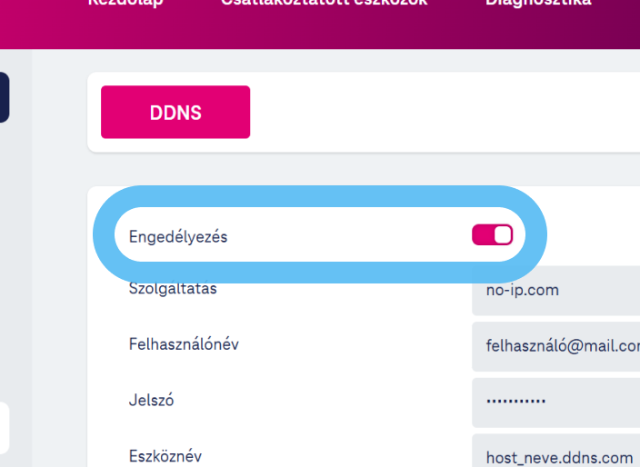Open the Szolgáltatás dropdown showing no-ip.com
Viewport: 640px width, 467px height.
(555, 291)
